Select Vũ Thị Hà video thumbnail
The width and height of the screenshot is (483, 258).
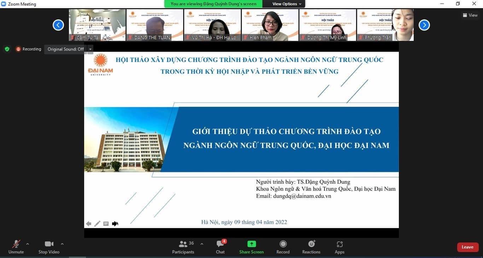[213, 25]
